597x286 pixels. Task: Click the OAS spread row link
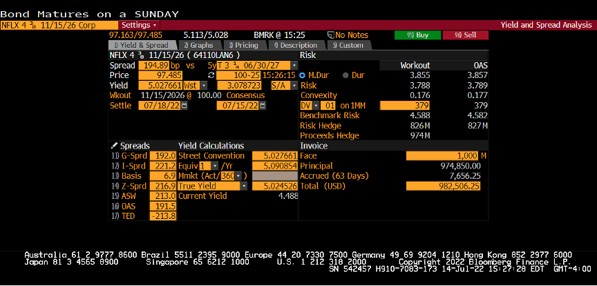click(123, 206)
